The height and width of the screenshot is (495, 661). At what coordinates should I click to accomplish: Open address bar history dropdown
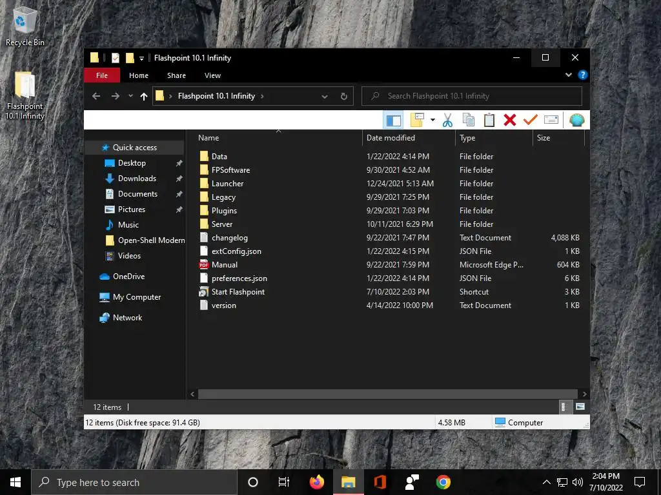click(x=325, y=97)
